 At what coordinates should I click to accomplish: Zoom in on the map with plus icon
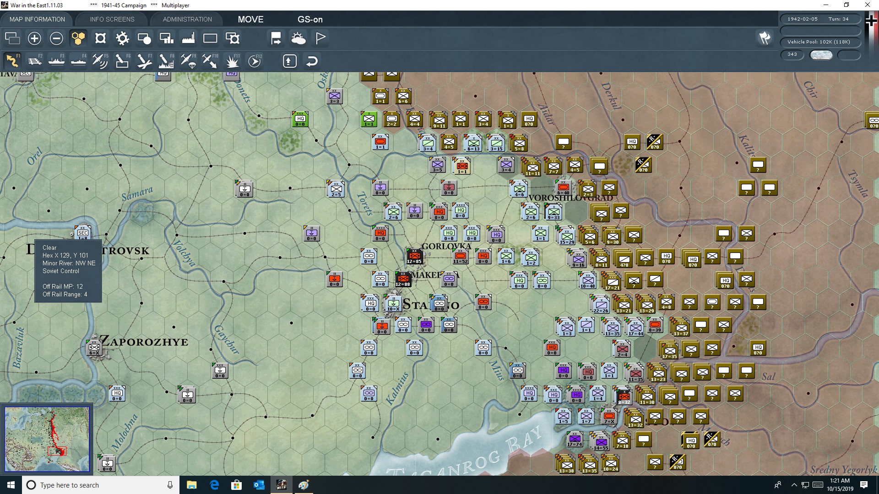click(34, 38)
